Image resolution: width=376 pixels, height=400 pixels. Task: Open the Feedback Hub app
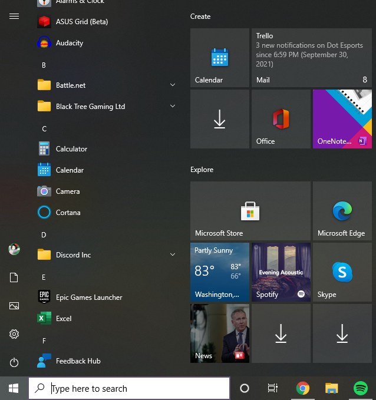pos(78,361)
